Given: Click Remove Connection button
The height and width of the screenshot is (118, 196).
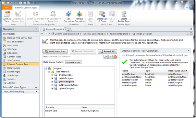Looking at the screenshot, I should [x=83, y=51].
